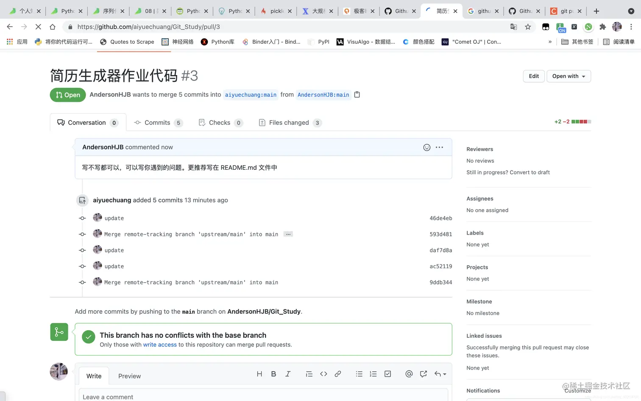Open aiyuechuang user link in timeline
This screenshot has height=401, width=641.
coord(112,200)
